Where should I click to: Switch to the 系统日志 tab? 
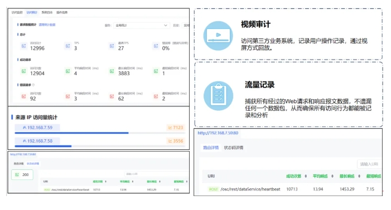point(47,12)
